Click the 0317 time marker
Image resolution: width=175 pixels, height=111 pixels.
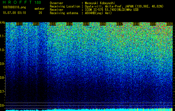point(119,24)
